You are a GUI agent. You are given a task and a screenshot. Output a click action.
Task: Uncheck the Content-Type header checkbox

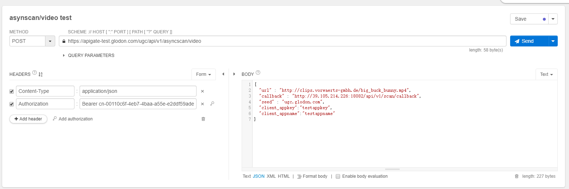pyautogui.click(x=12, y=91)
